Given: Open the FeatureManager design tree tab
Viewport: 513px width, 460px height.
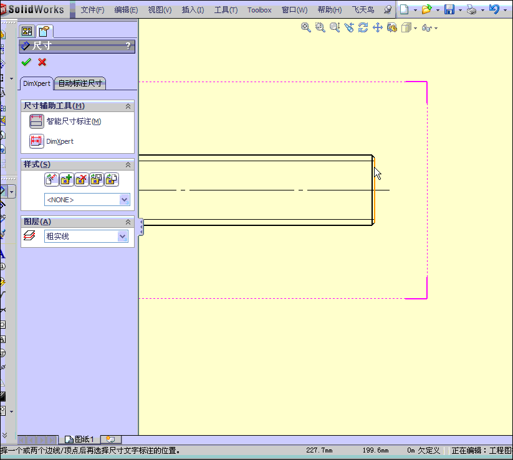Looking at the screenshot, I should (27, 31).
